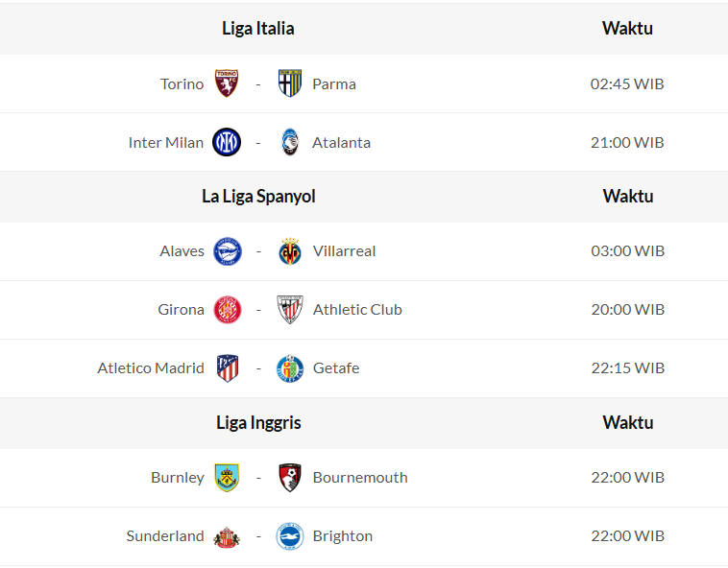
Task: Select the Brighton club logo
Action: pos(290,535)
